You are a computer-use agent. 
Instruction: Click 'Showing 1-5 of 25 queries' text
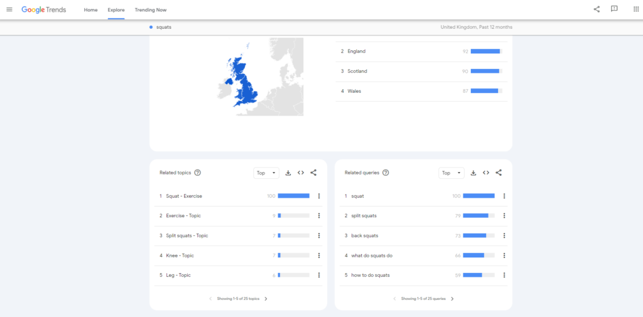click(423, 299)
